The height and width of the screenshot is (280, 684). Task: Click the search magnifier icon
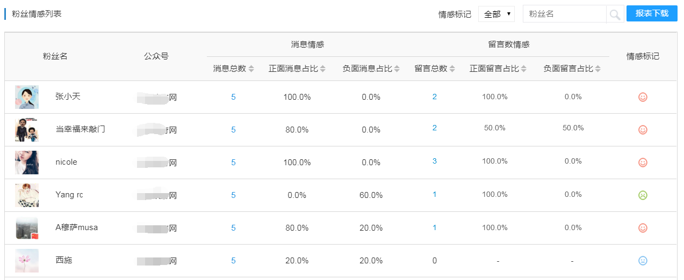[615, 14]
